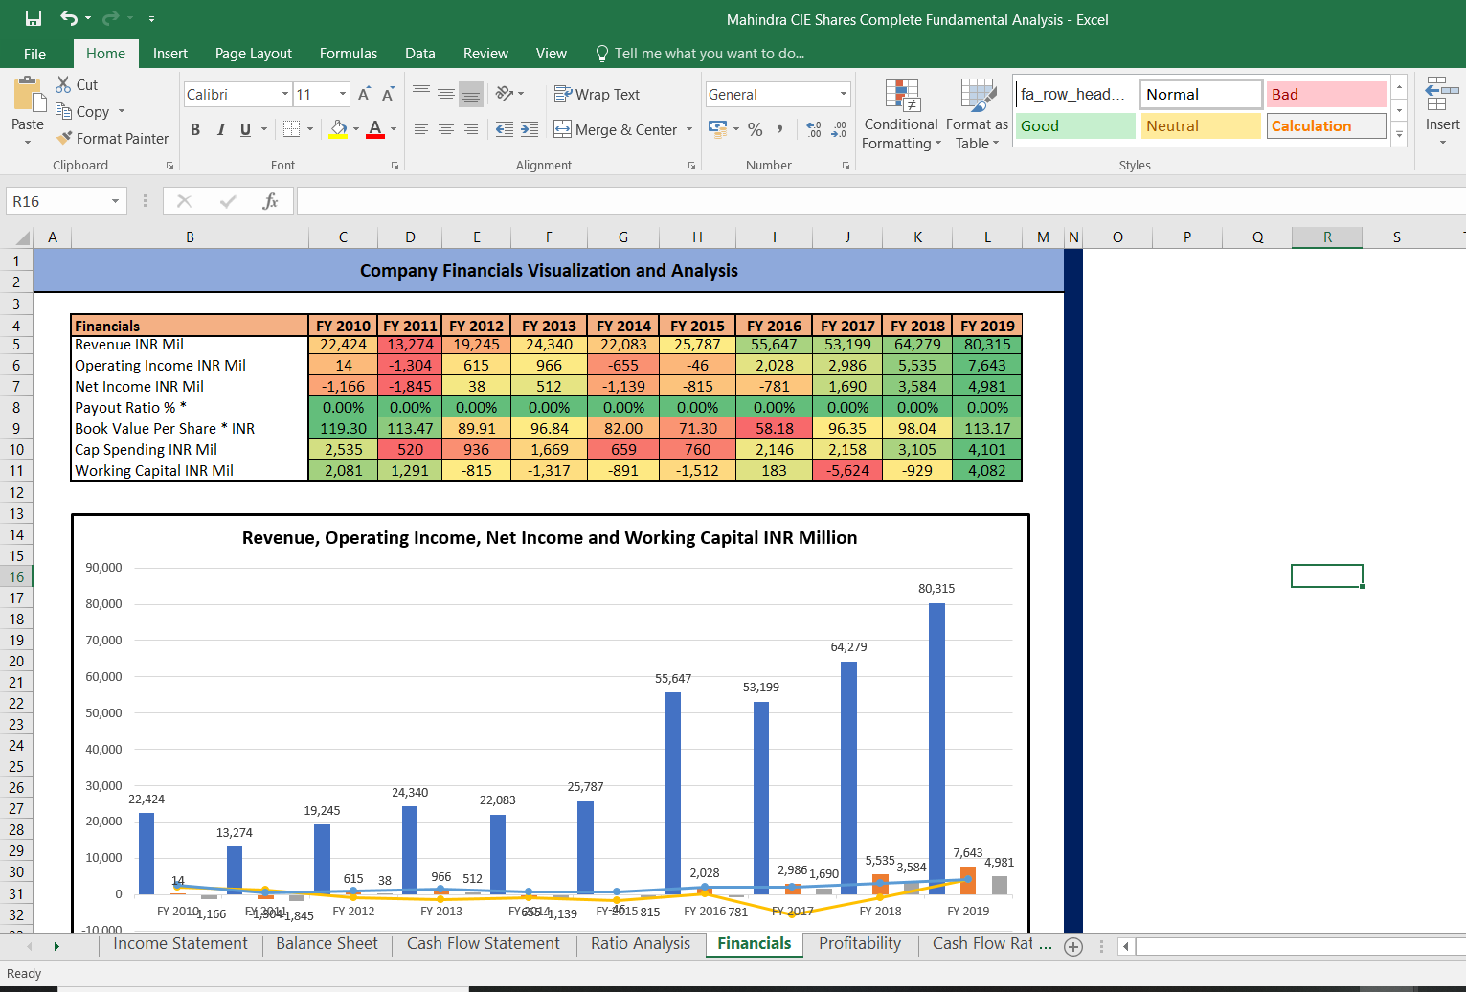
Task: Click the accounting number format icon
Action: (x=717, y=128)
